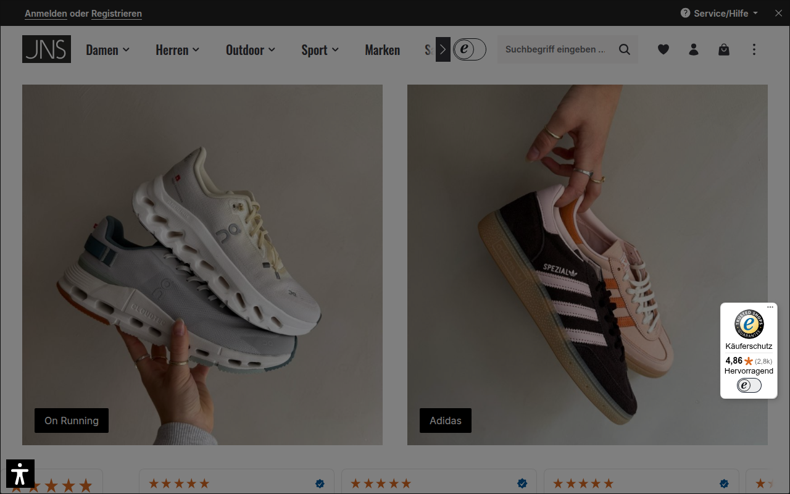Follow the Registrieren link
The height and width of the screenshot is (494, 790).
117,14
